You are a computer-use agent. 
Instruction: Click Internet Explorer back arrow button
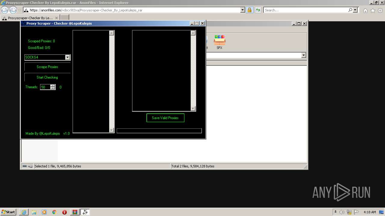click(5, 10)
